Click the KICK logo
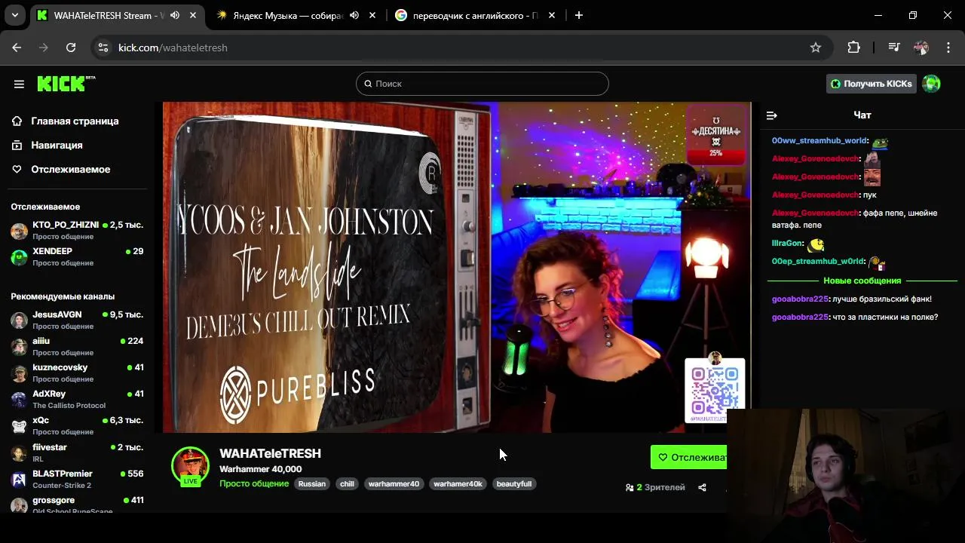The width and height of the screenshot is (965, 543). point(66,84)
